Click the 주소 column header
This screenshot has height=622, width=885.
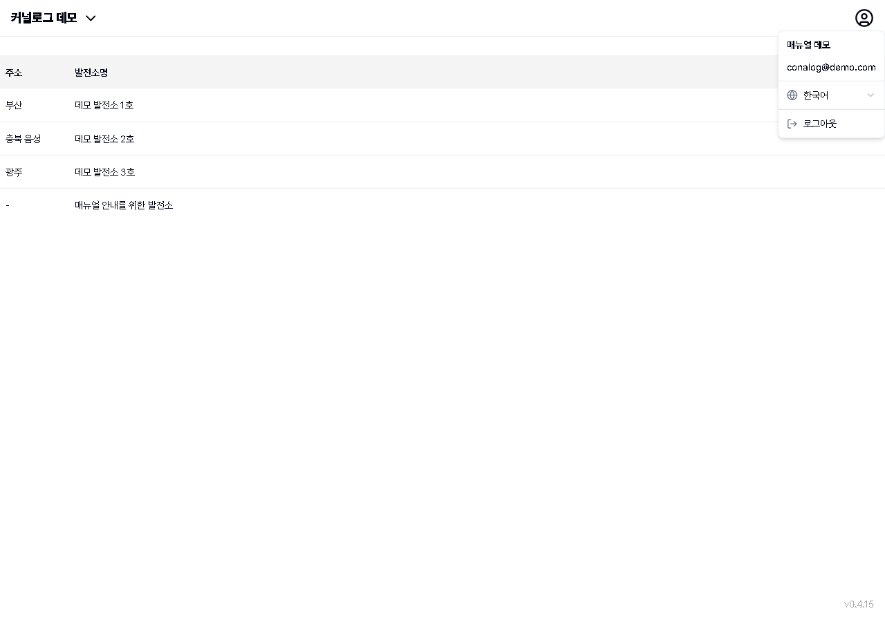(x=14, y=73)
